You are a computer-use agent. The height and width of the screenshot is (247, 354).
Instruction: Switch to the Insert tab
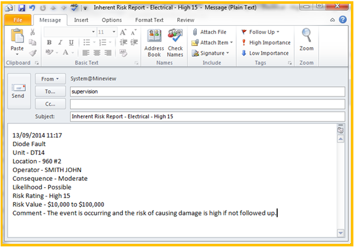81,20
